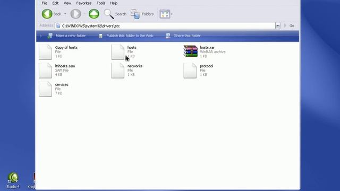Click Publish this folder to the Web
The width and height of the screenshot is (340, 191).
pyautogui.click(x=130, y=36)
